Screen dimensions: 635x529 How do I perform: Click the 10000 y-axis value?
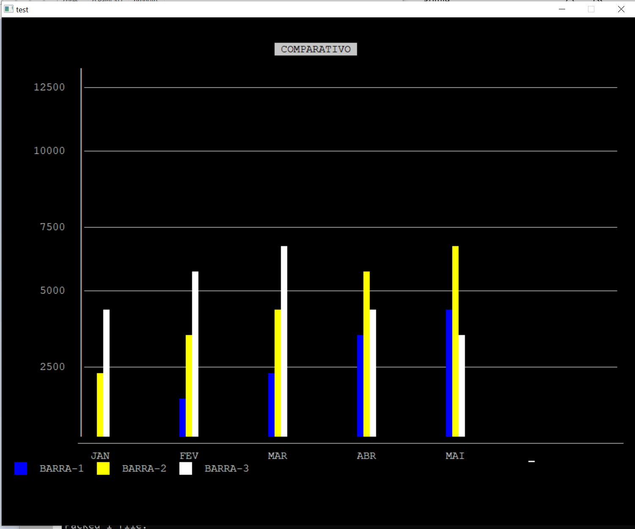(49, 151)
